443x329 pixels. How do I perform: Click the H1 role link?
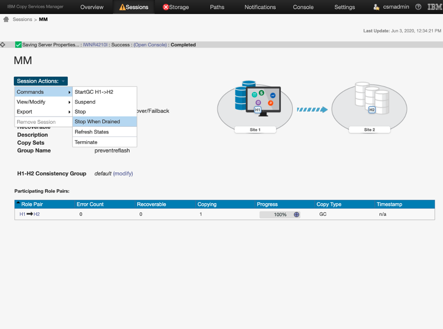(x=22, y=214)
